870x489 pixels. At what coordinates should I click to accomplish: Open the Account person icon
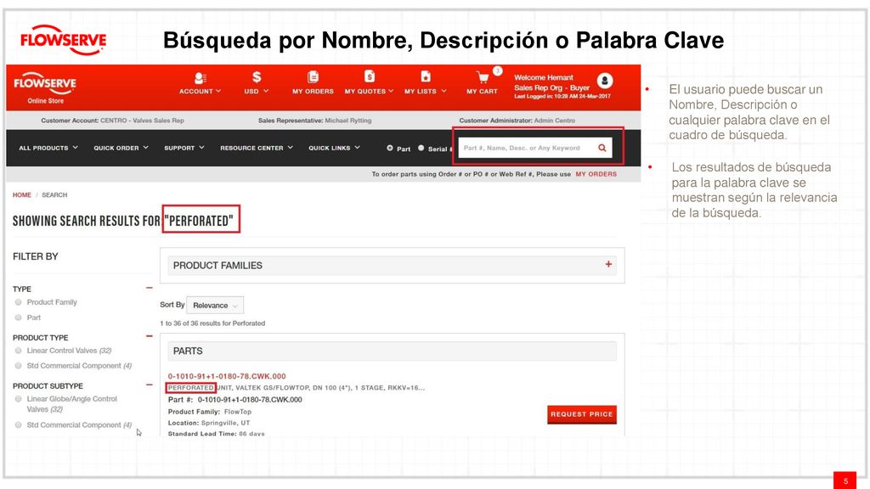[200, 77]
